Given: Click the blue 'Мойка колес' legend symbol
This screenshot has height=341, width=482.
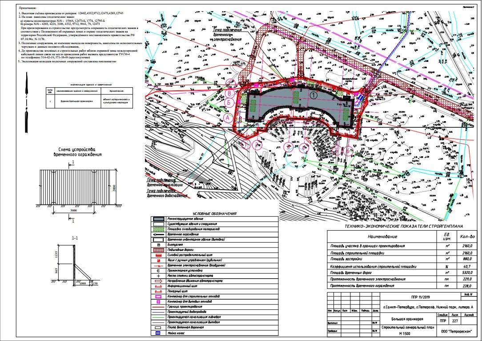Looking at the screenshot, I should (158, 333).
